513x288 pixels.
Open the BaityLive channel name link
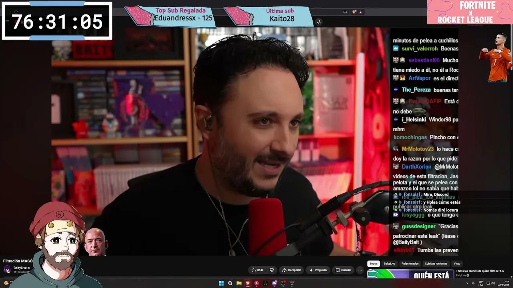click(x=20, y=268)
